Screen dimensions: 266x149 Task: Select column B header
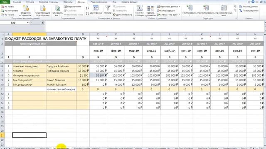coord(29,34)
